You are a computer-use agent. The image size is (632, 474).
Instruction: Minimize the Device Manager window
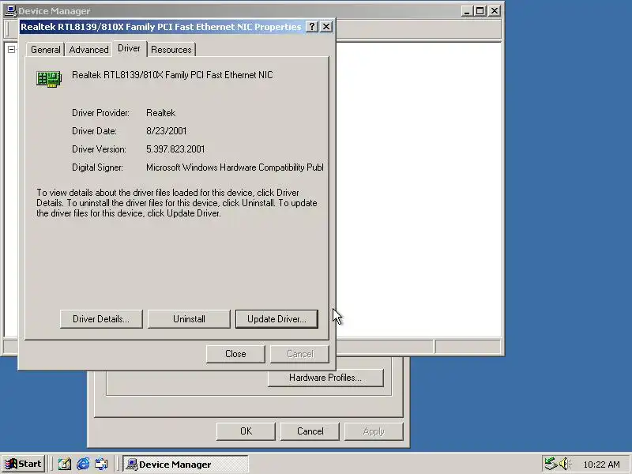467,11
